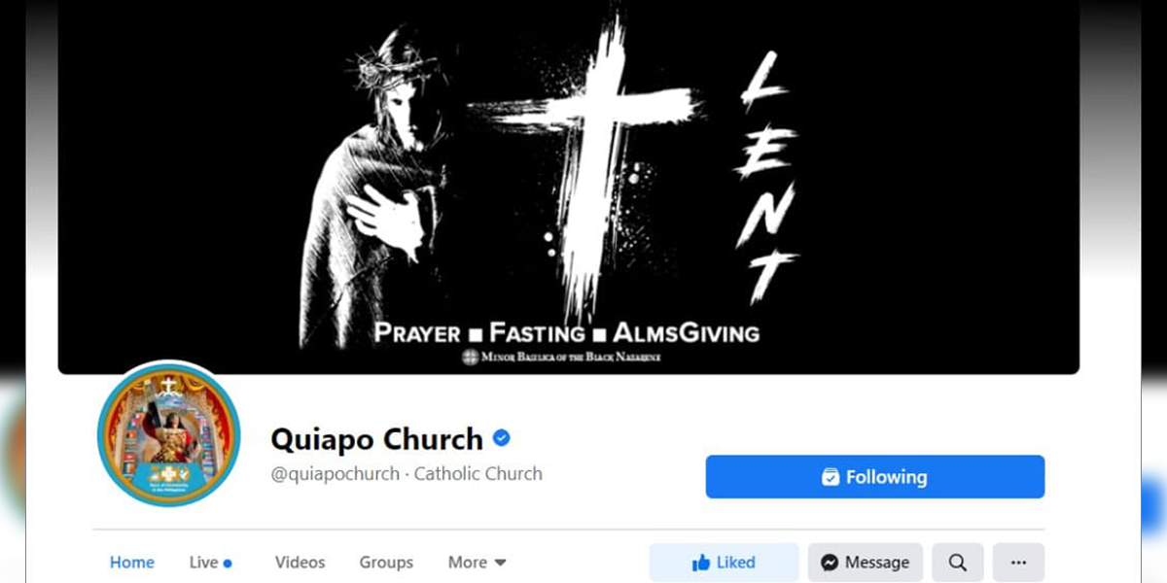Click the Following button's checkmark icon
Screen dimensions: 1167x583
click(831, 477)
